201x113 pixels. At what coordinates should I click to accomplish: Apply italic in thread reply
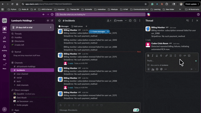(x=153, y=55)
